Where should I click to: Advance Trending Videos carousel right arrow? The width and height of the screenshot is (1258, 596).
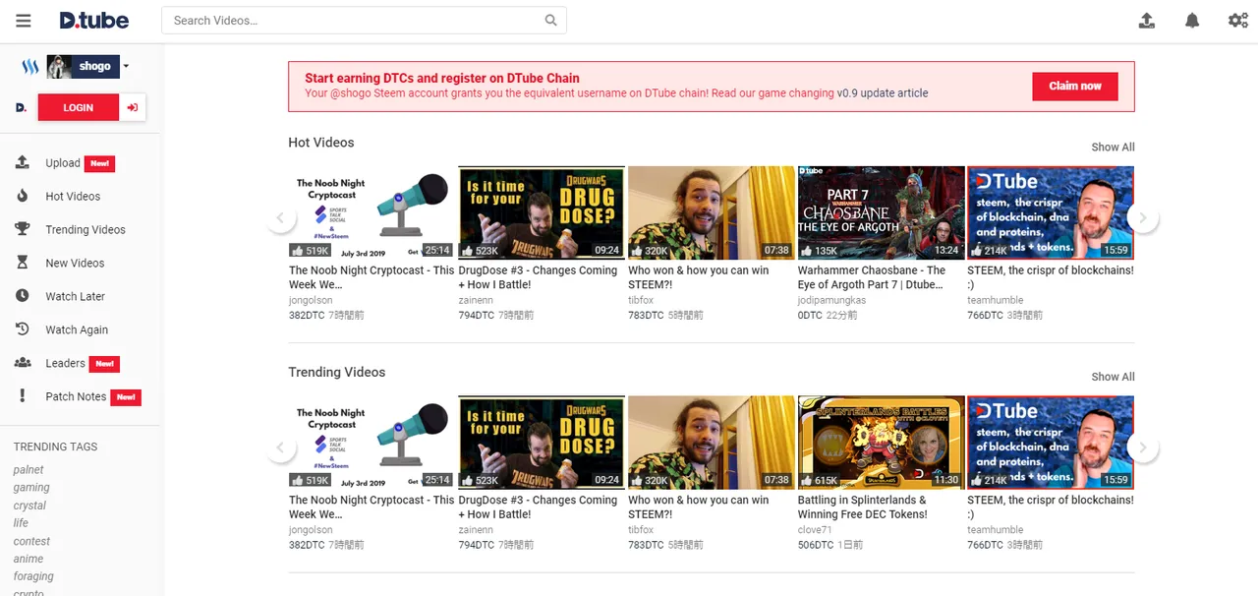click(1142, 448)
